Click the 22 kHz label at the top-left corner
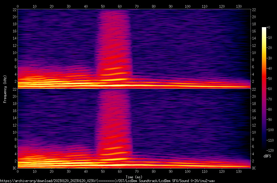The height and width of the screenshot is (183, 277). (x=14, y=10)
